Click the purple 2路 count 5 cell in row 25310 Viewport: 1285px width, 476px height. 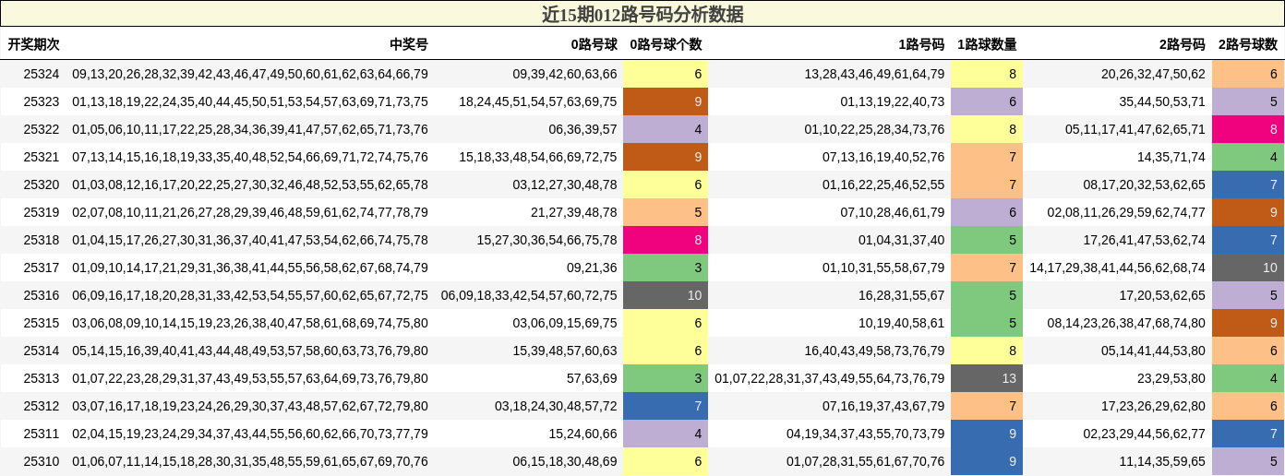click(1248, 461)
